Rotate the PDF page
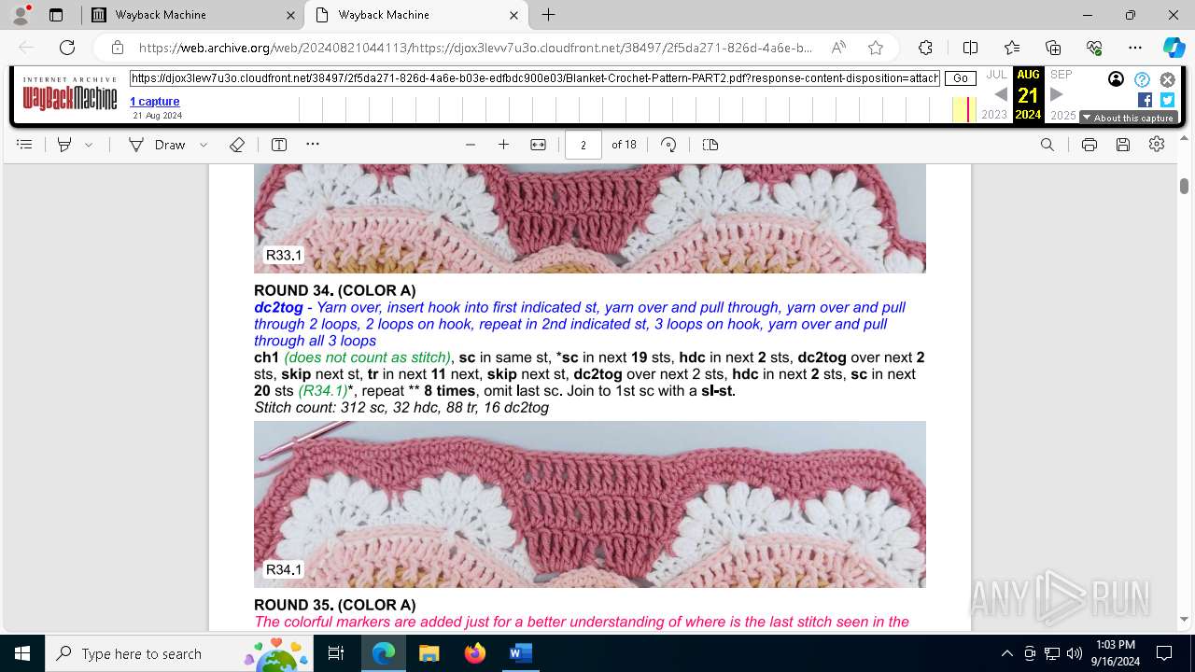The height and width of the screenshot is (672, 1195). click(668, 145)
